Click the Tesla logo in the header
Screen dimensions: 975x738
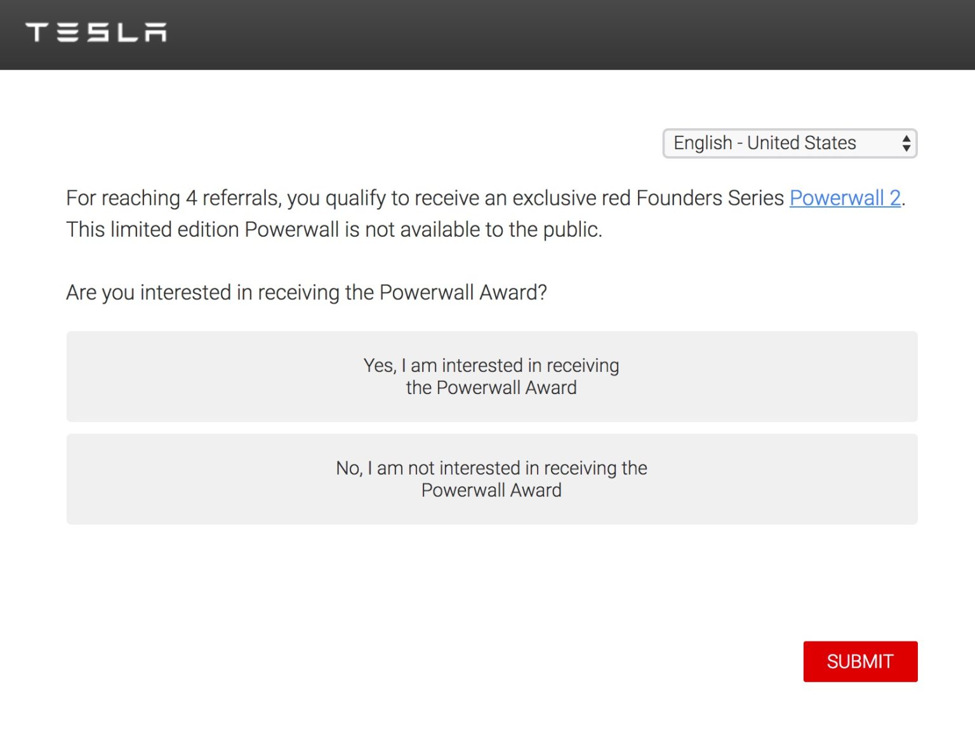96,32
